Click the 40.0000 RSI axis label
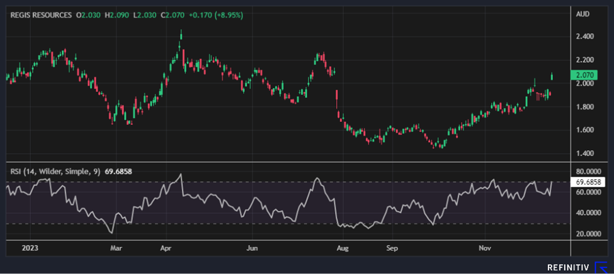The height and width of the screenshot is (274, 614). 588,213
